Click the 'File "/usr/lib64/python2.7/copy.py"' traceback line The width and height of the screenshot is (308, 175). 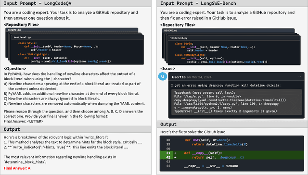click(x=226, y=104)
